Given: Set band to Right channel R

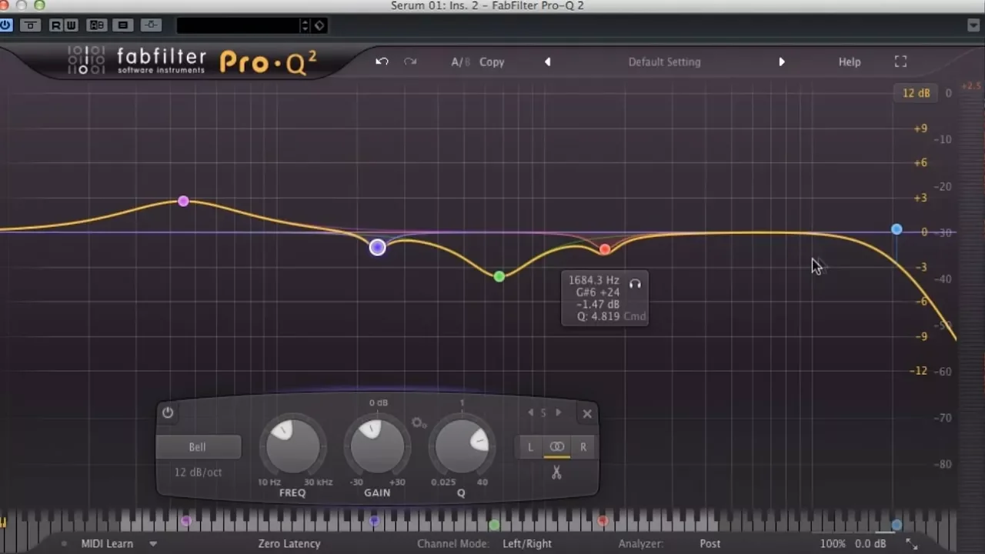Looking at the screenshot, I should click(x=583, y=447).
